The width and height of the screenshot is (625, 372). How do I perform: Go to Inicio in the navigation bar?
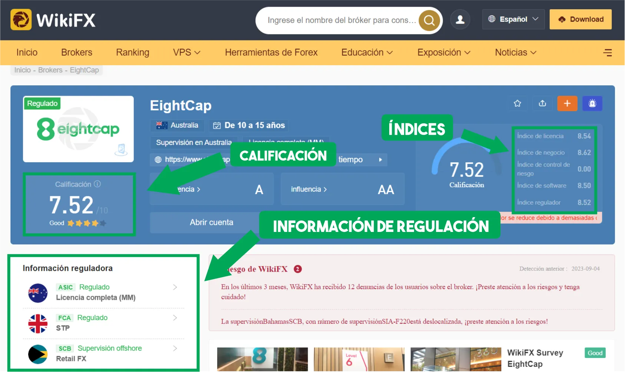coord(27,53)
